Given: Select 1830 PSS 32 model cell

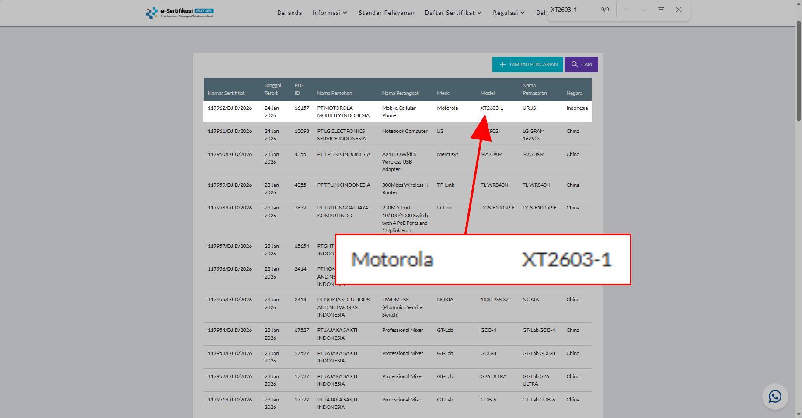Looking at the screenshot, I should click(494, 300).
